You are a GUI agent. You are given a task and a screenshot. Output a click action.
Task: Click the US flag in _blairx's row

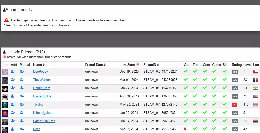click(255, 105)
